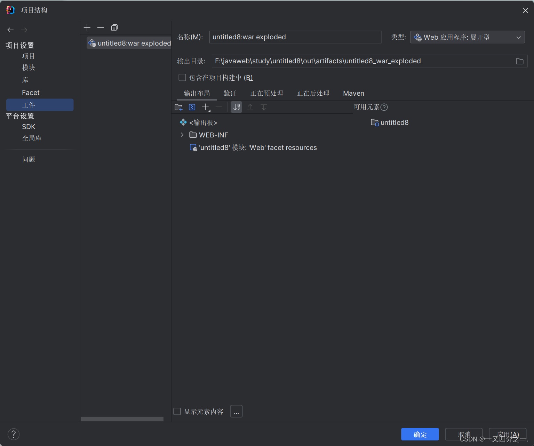This screenshot has width=534, height=446.
Task: Remove selected element from output layout
Action: 219,107
